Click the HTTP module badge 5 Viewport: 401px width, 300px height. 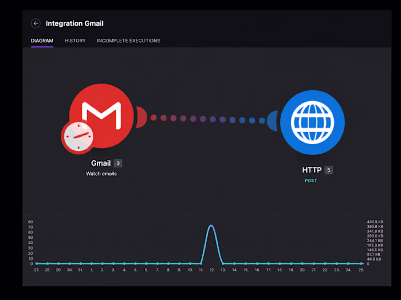click(x=329, y=170)
